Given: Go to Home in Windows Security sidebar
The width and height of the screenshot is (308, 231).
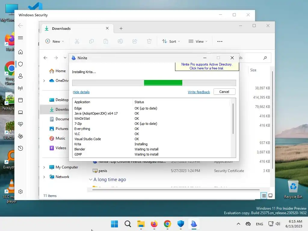Looking at the screenshot, I should point(20,52).
